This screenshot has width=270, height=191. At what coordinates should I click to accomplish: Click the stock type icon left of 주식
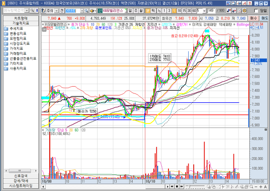point(44,11)
